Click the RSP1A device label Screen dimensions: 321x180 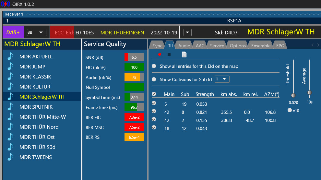point(234,21)
